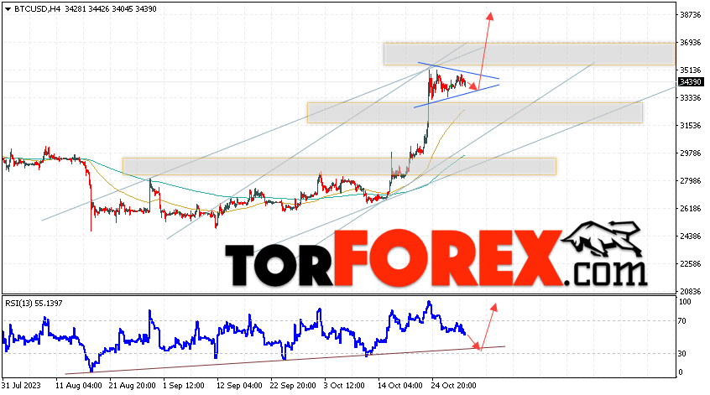This screenshot has height=395, width=710.
Task: Click the 21 Aug 20:00 time label
Action: (x=133, y=386)
